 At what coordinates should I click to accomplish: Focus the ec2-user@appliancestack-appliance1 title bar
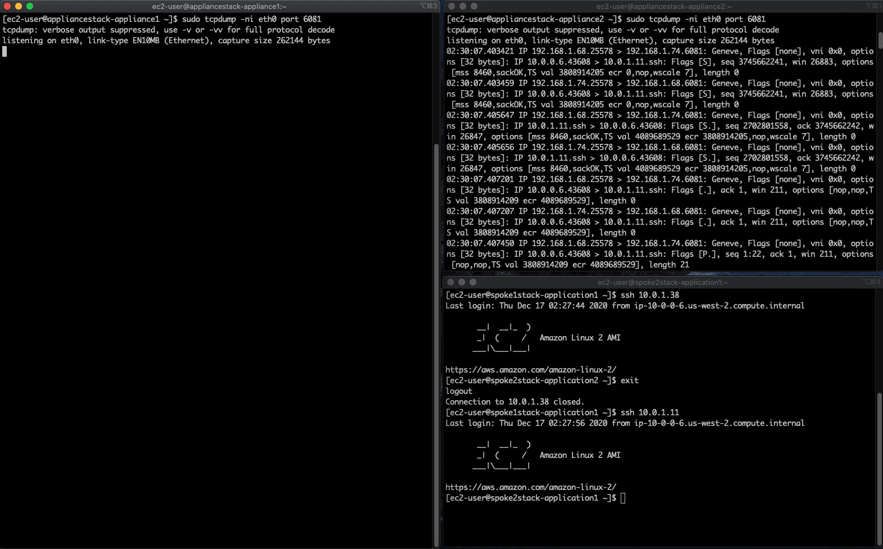point(219,6)
